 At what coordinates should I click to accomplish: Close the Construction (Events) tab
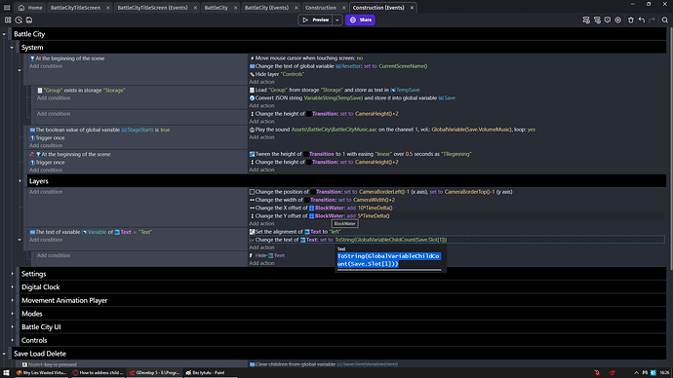[412, 8]
